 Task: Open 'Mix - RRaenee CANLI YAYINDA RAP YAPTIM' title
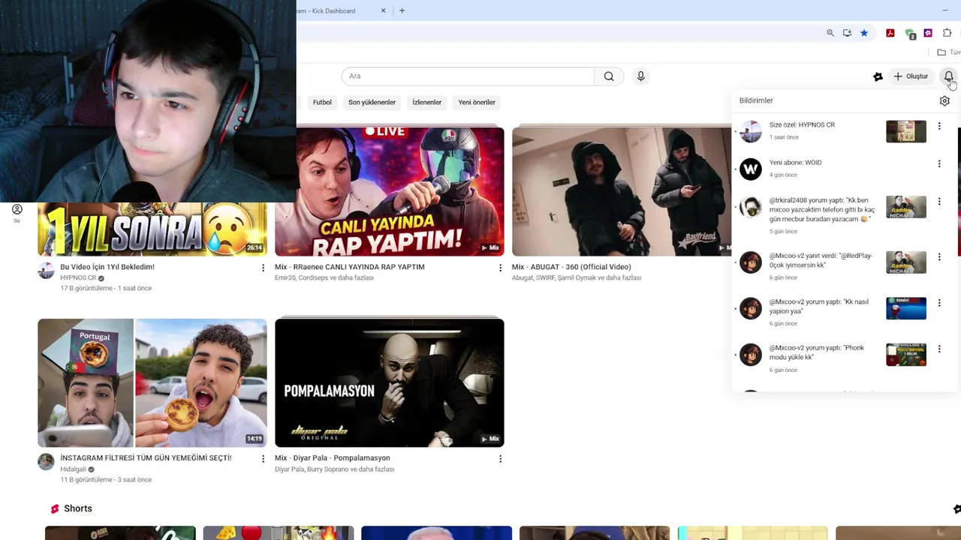[350, 267]
